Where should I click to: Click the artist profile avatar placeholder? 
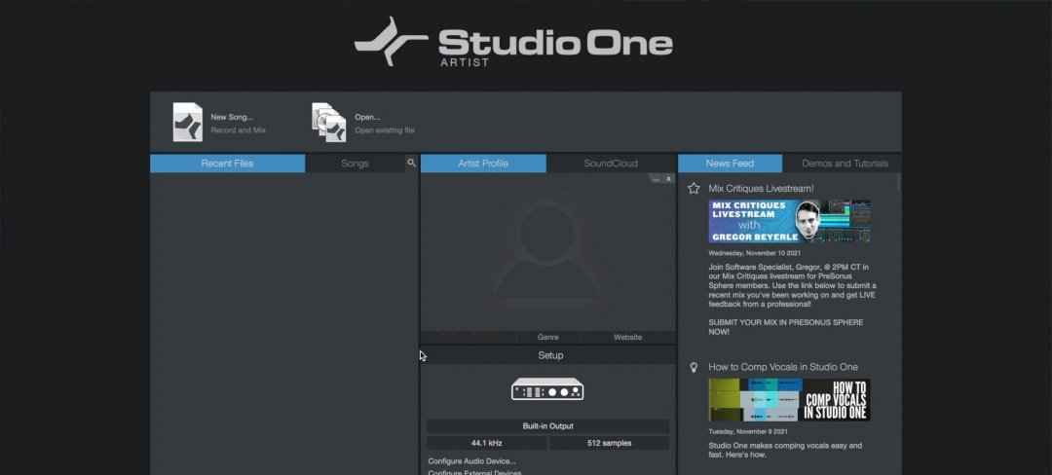pos(547,252)
